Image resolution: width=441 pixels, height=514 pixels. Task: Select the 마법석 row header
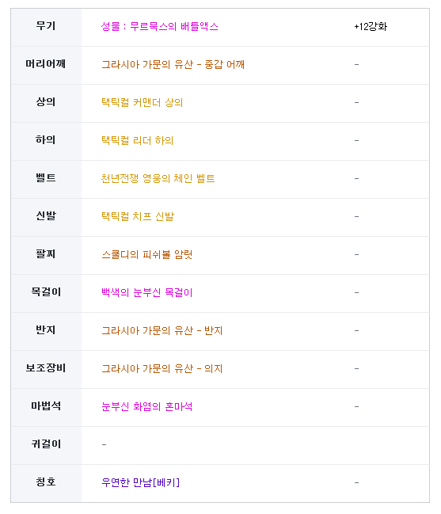(x=46, y=406)
